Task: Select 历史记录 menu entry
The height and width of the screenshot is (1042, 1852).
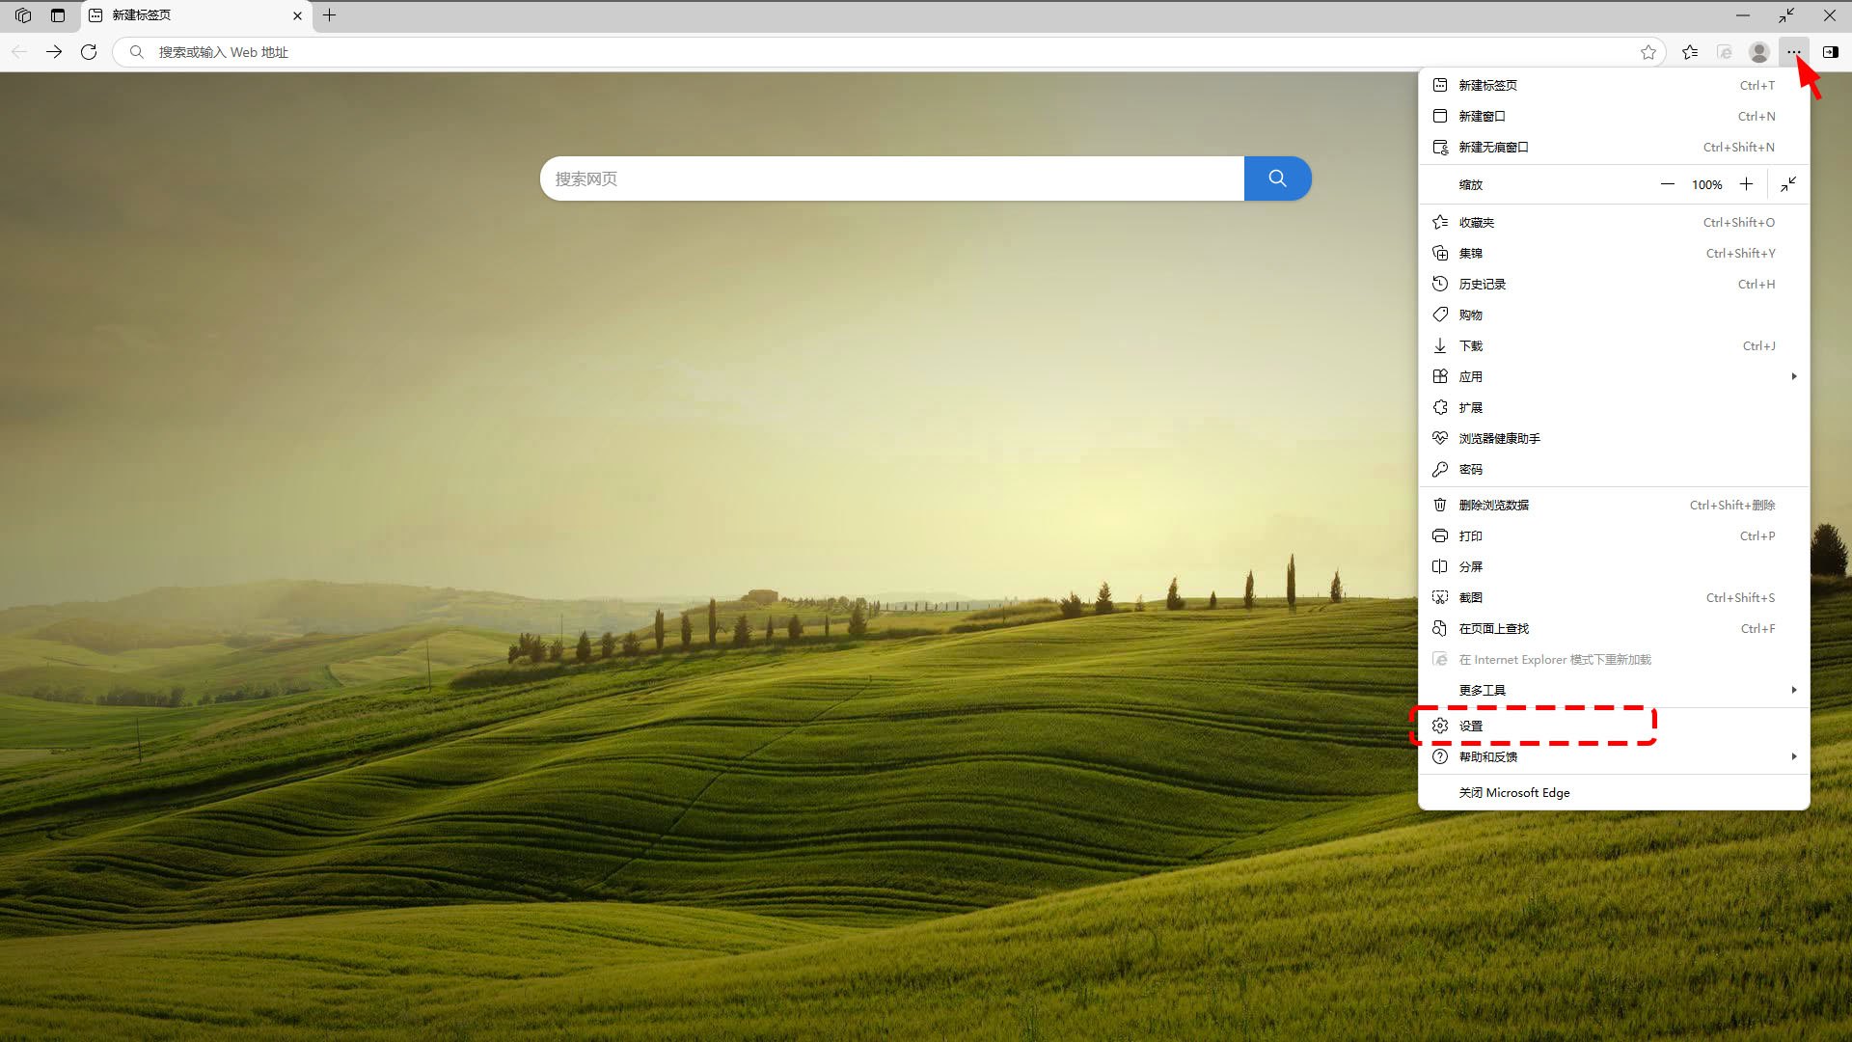Action: [1483, 284]
